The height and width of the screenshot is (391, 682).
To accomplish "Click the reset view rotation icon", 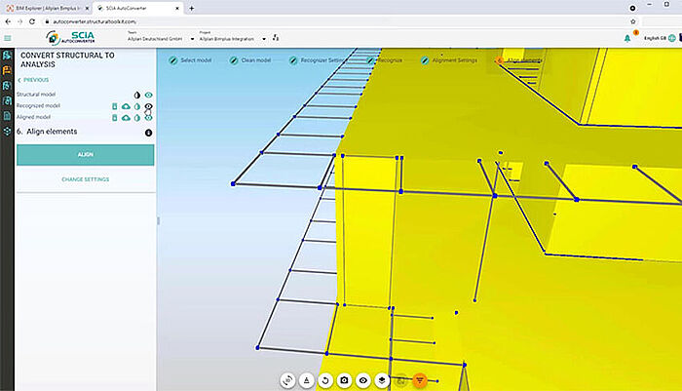I will tap(325, 380).
